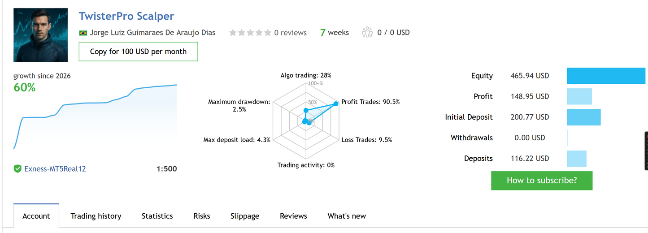The width and height of the screenshot is (648, 233).
Task: Click the subscribers people icon
Action: pos(367,32)
